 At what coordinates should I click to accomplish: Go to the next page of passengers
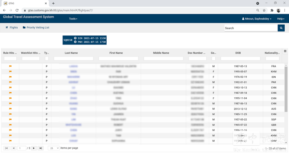[x=34, y=148]
